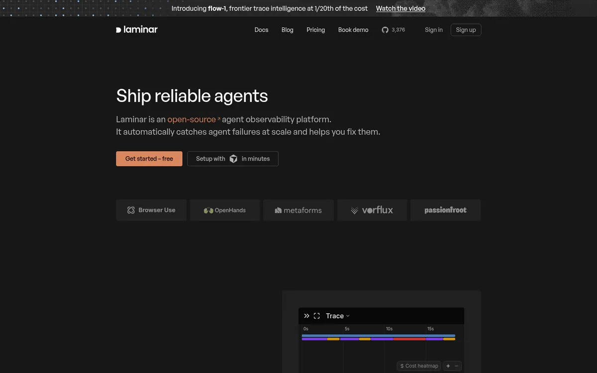Open Book demo from the navigation
This screenshot has height=373, width=597.
click(353, 30)
